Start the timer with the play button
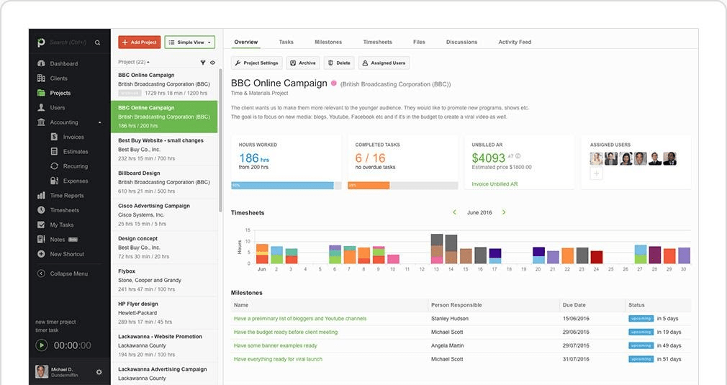This screenshot has height=385, width=727. point(42,345)
